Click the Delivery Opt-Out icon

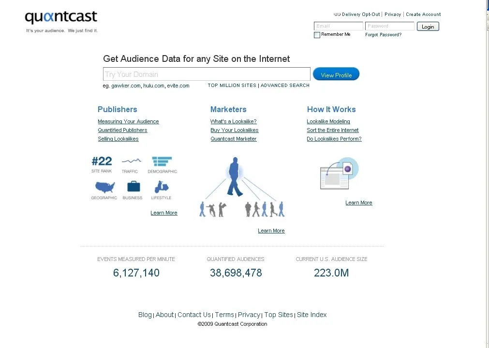pyautogui.click(x=337, y=14)
